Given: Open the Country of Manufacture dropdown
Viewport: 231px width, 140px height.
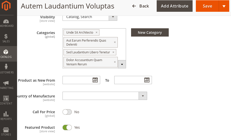Looking at the screenshot, I should 143,96.
